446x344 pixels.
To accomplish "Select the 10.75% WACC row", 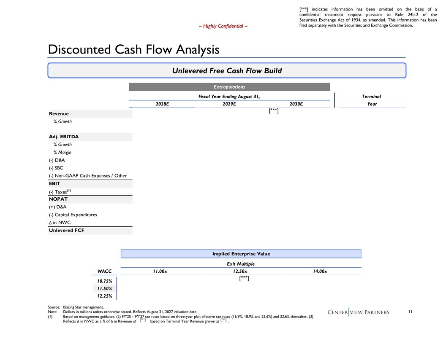I will tap(105, 281).
